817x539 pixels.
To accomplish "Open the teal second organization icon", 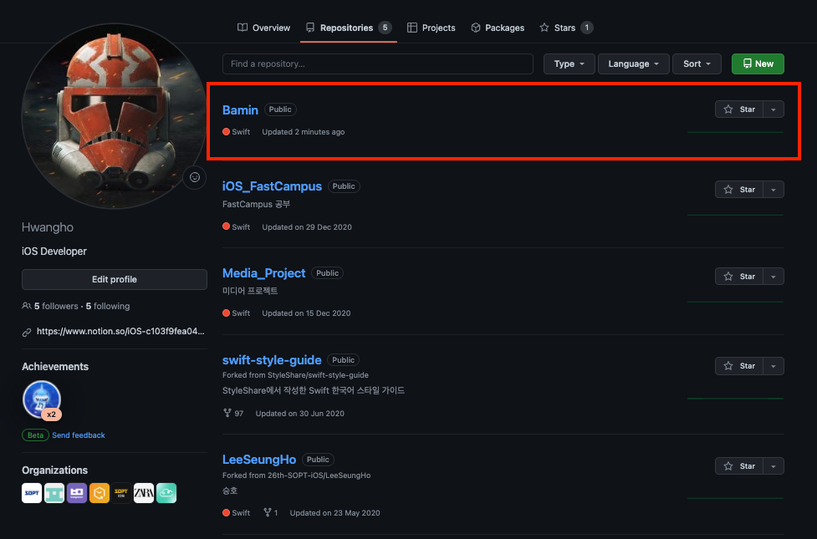I will tap(54, 493).
